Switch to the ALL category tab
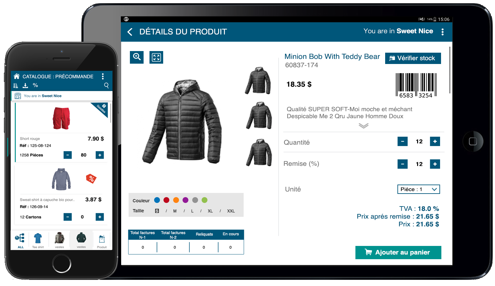495x286 pixels. tap(20, 240)
